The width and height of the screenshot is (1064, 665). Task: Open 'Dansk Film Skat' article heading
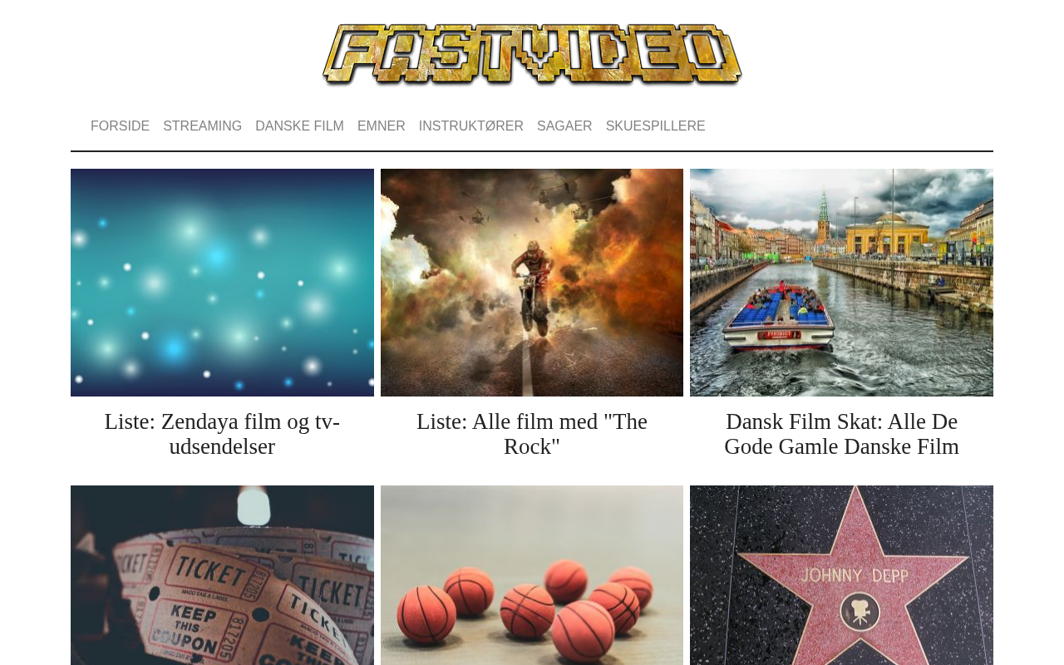click(x=841, y=434)
